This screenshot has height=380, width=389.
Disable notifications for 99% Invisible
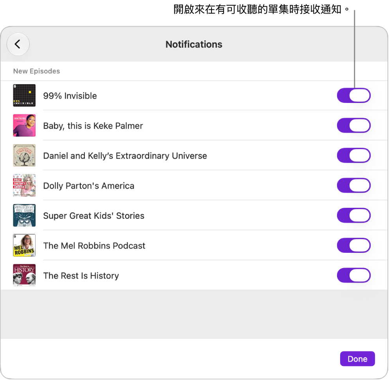[354, 95]
